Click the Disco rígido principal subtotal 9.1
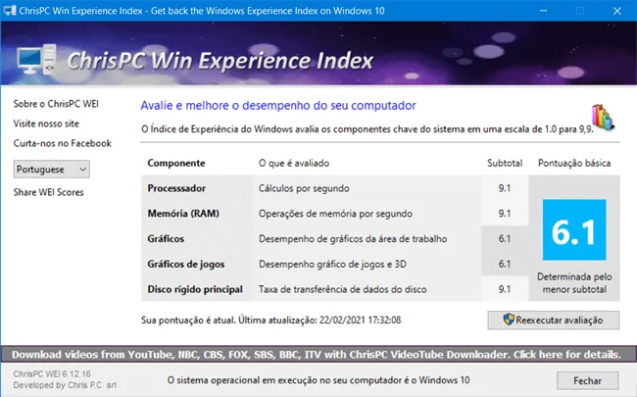 tap(505, 289)
